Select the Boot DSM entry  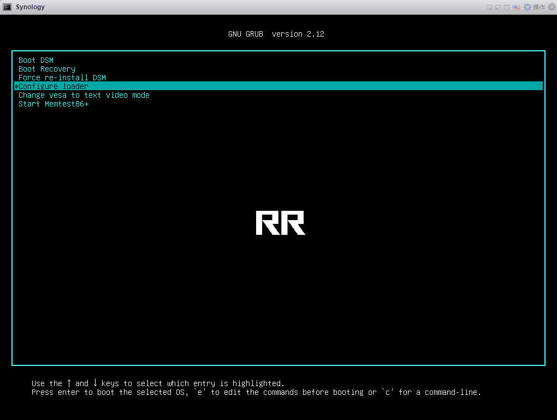pos(36,60)
